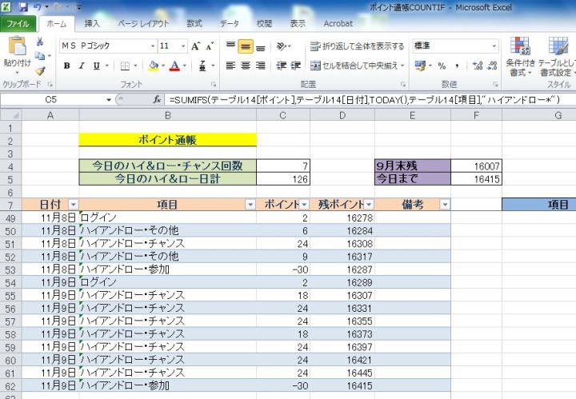Toggle wrap text option
This screenshot has height=399, width=576.
point(356,46)
